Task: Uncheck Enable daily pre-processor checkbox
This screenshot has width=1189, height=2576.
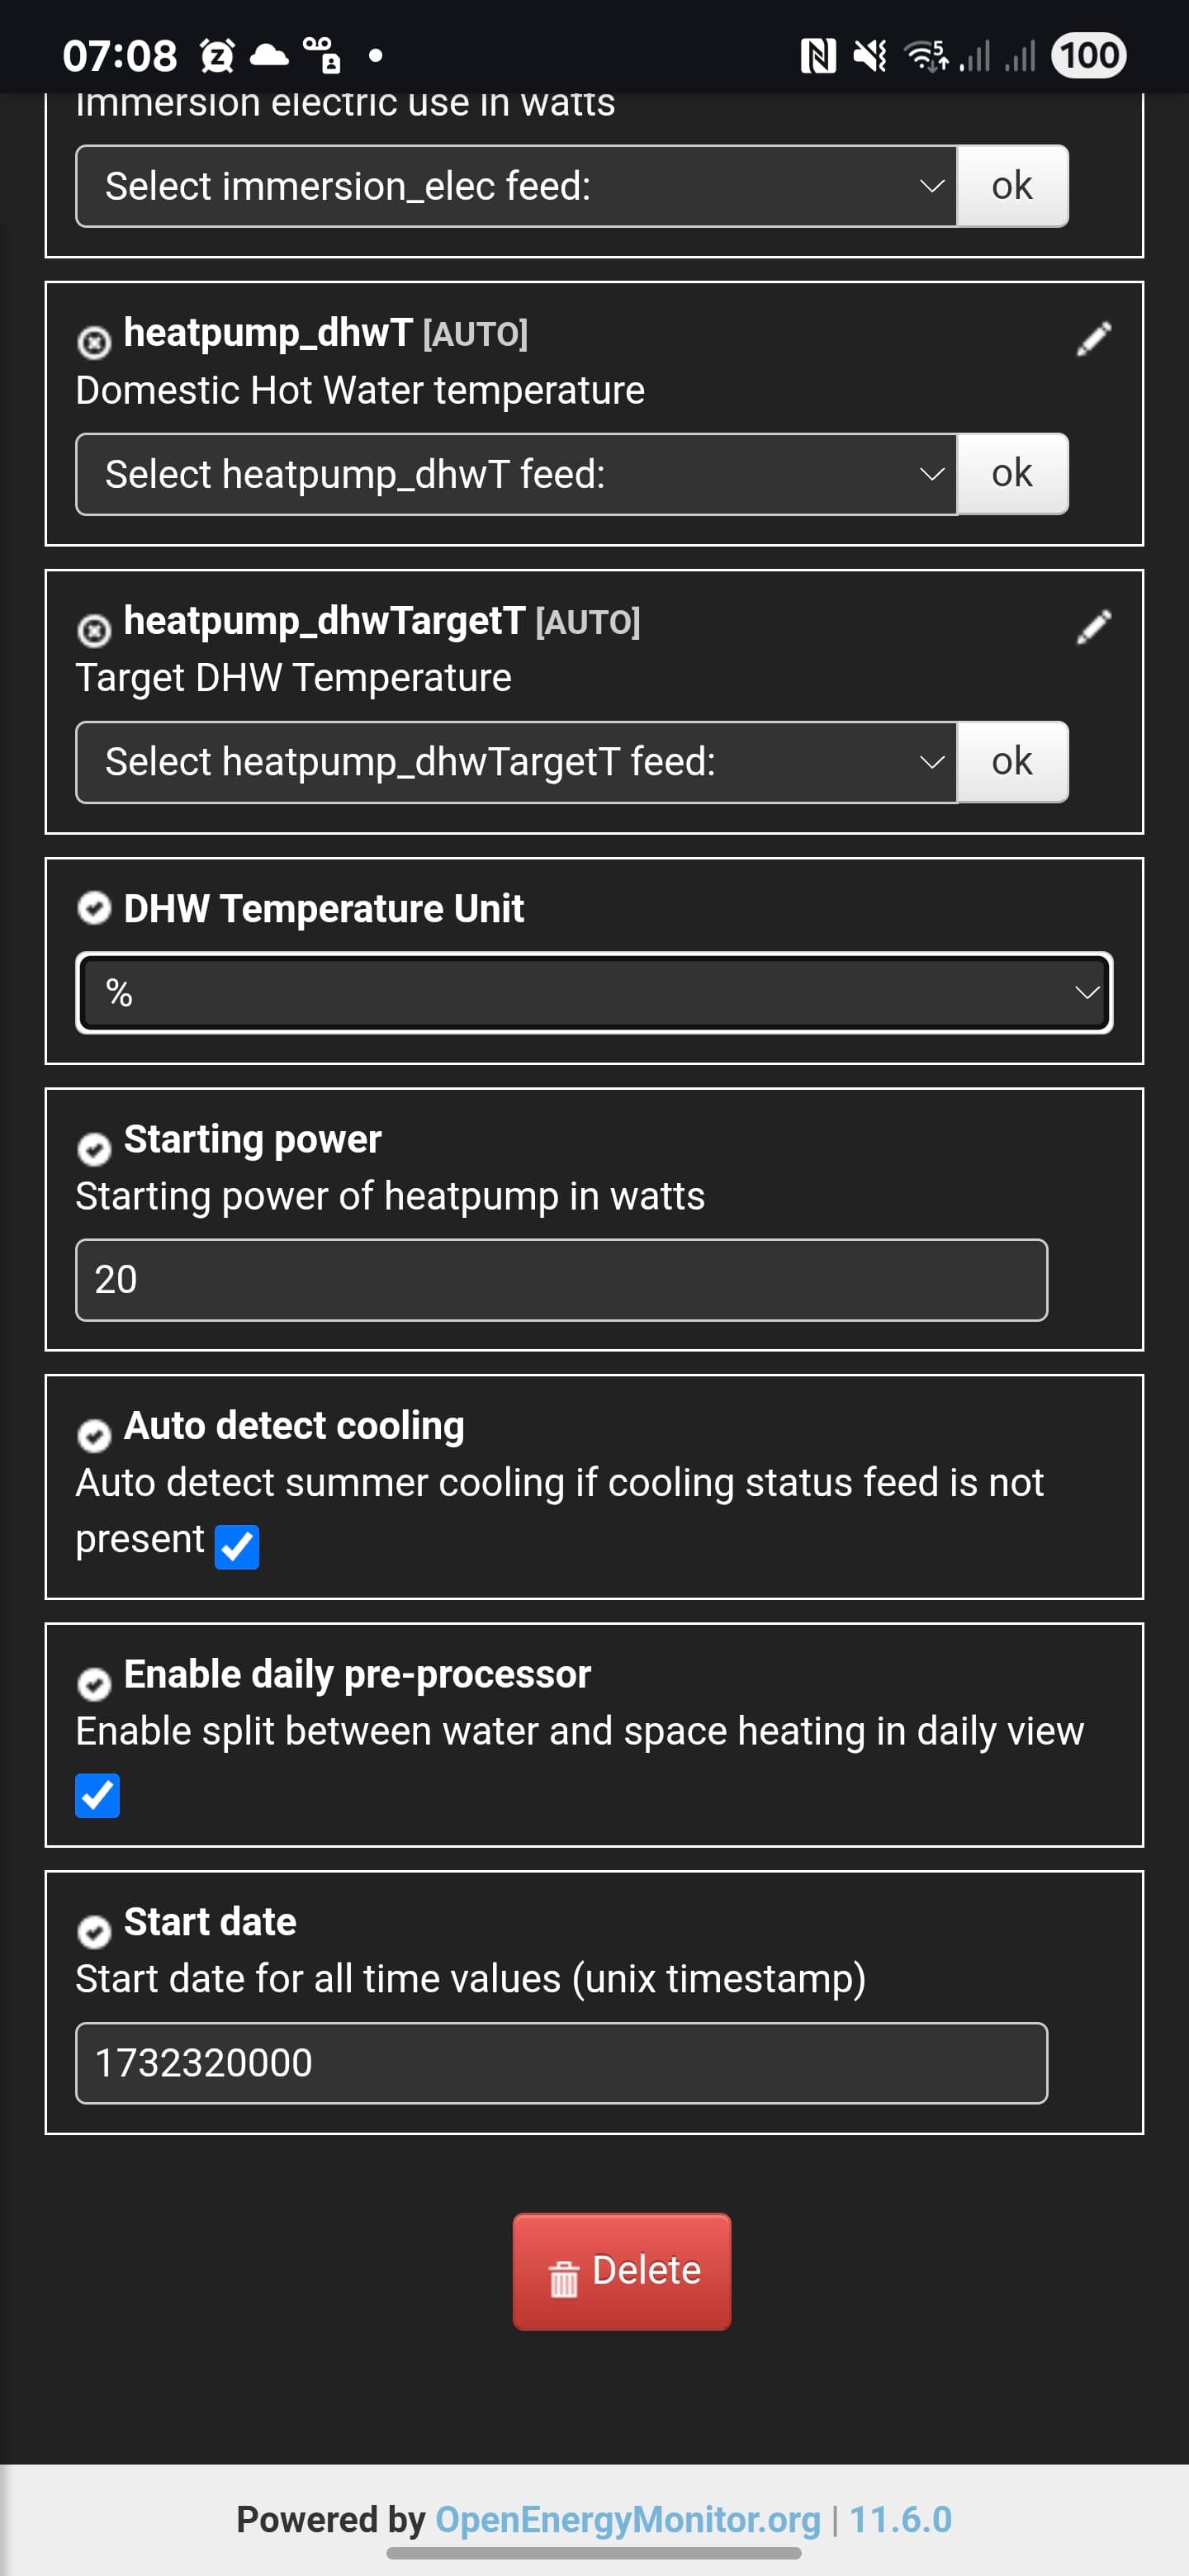Action: 97,1795
